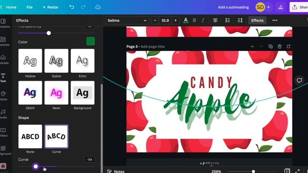Go to Home
308x173 pixels.
pyautogui.click(x=11, y=7)
